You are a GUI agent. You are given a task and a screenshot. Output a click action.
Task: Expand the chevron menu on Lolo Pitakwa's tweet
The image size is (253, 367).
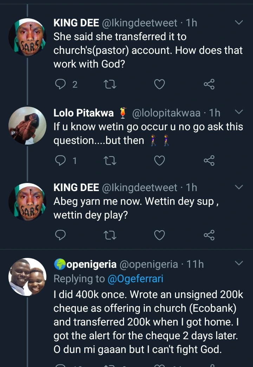[x=239, y=112]
